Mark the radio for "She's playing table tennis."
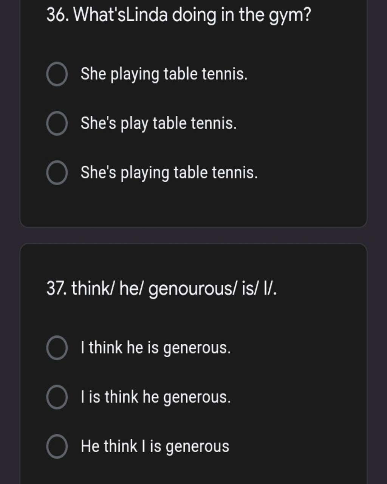387x484 pixels. pos(57,173)
